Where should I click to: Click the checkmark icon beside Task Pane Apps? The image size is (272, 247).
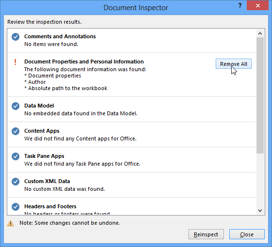click(16, 156)
